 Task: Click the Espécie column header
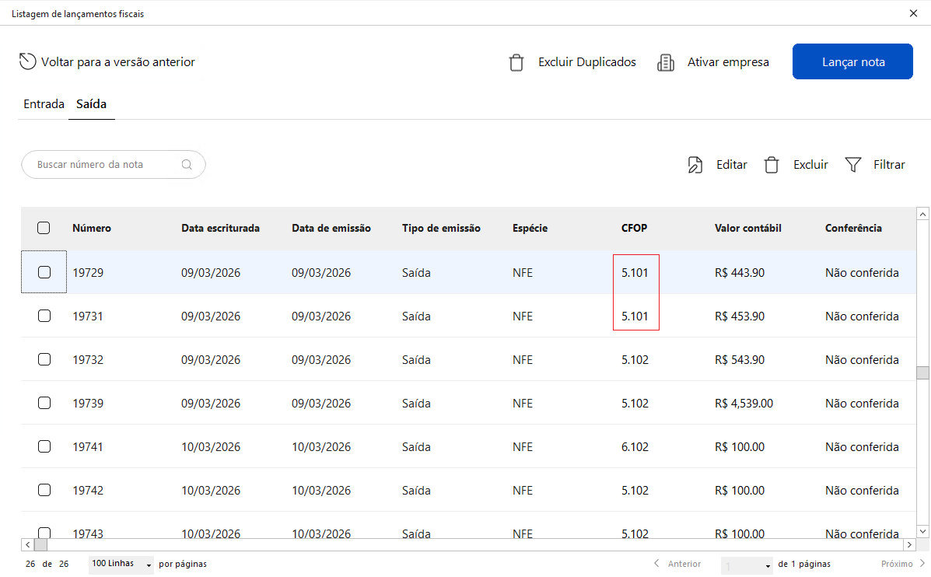click(x=530, y=228)
